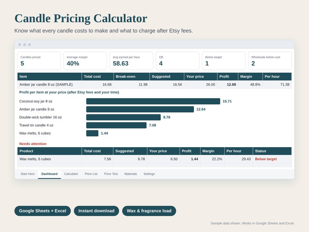Open the Start Here tab
Image resolution: width=309 pixels, height=232 pixels.
28,174
